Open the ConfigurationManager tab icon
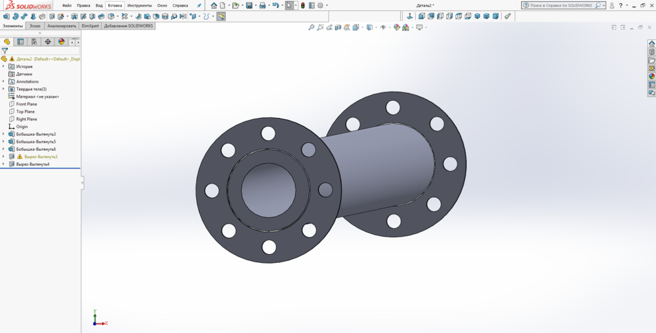This screenshot has width=656, height=333. 34,41
